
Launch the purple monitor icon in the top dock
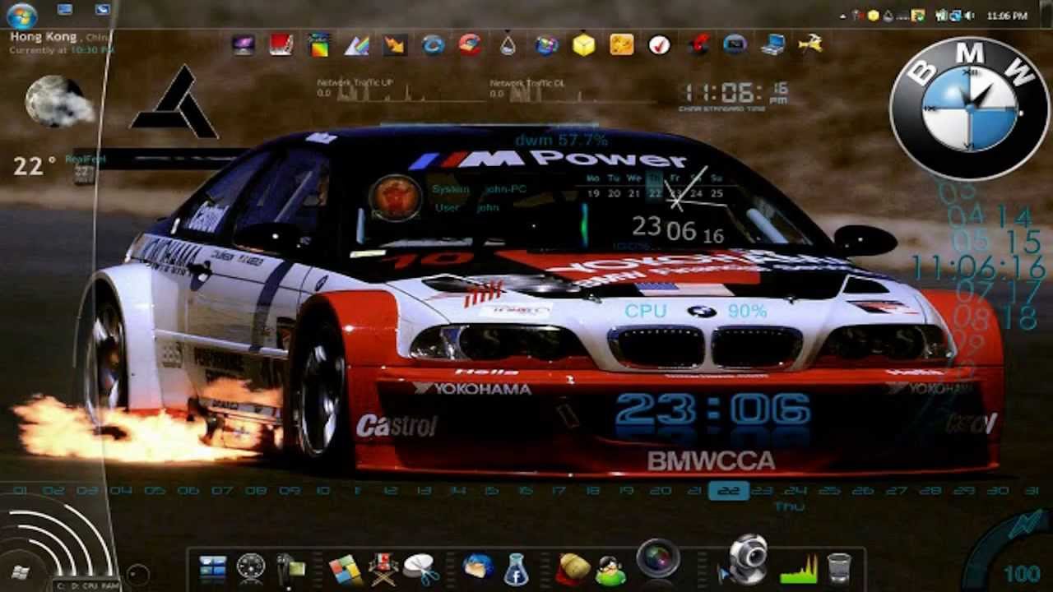click(x=243, y=44)
